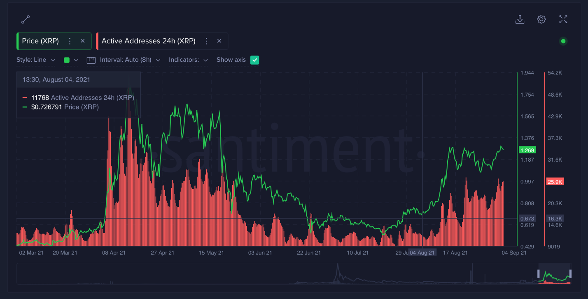Remove the Price (XRP) metric
Image resolution: width=588 pixels, height=299 pixels.
tap(82, 41)
